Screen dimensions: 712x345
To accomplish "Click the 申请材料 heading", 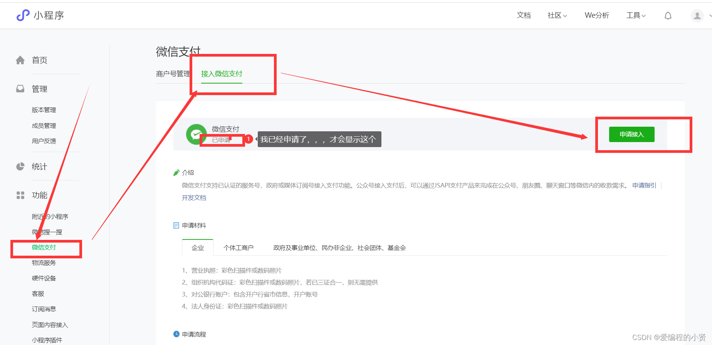I will click(x=194, y=225).
